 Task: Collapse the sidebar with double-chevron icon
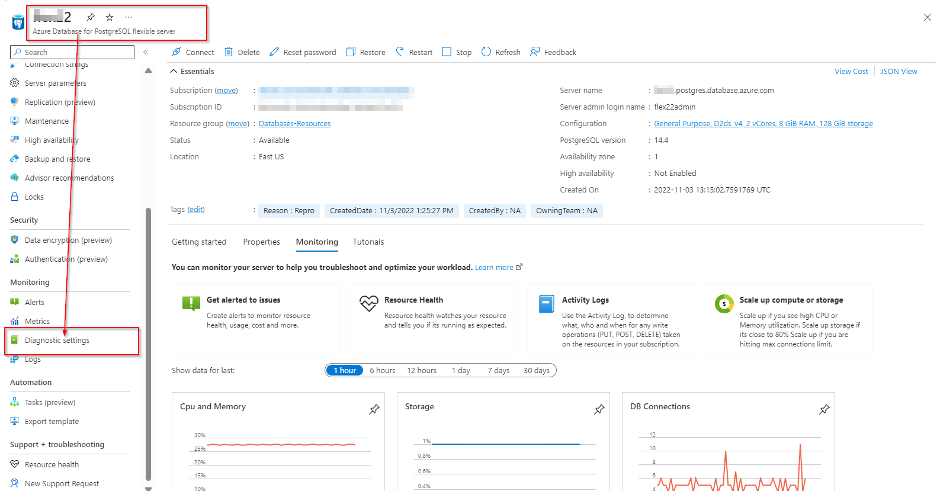click(x=146, y=52)
